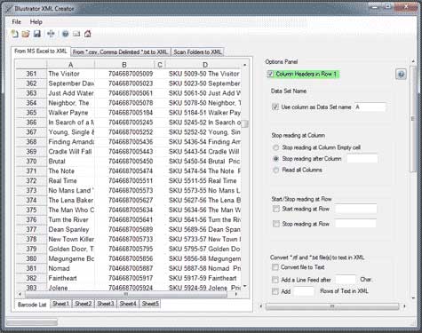
Task: Click the spreadsheet vertical scrollbar thumb
Action: (x=245, y=123)
